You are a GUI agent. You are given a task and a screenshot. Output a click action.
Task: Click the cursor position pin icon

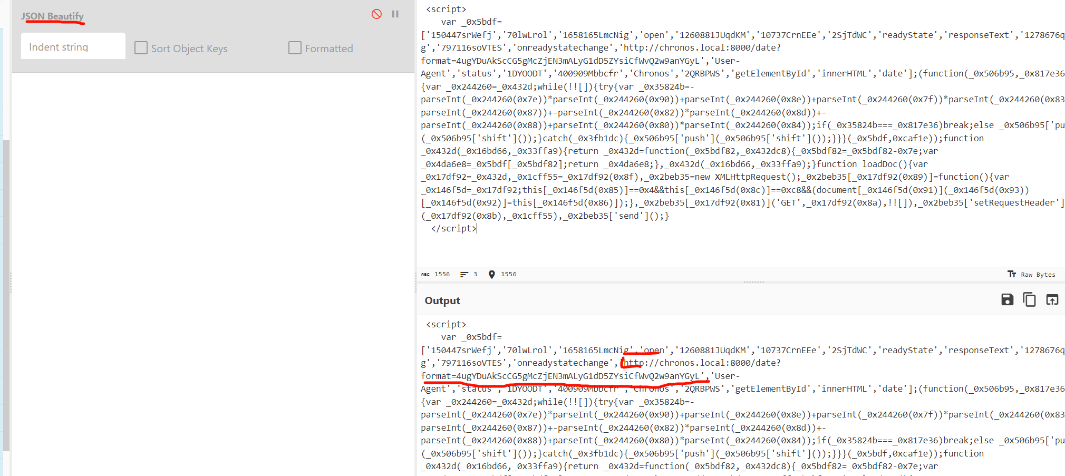491,275
